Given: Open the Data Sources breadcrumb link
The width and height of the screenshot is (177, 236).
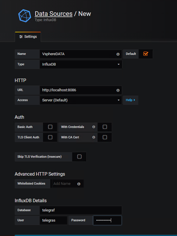Looking at the screenshot, I should 53,14.
